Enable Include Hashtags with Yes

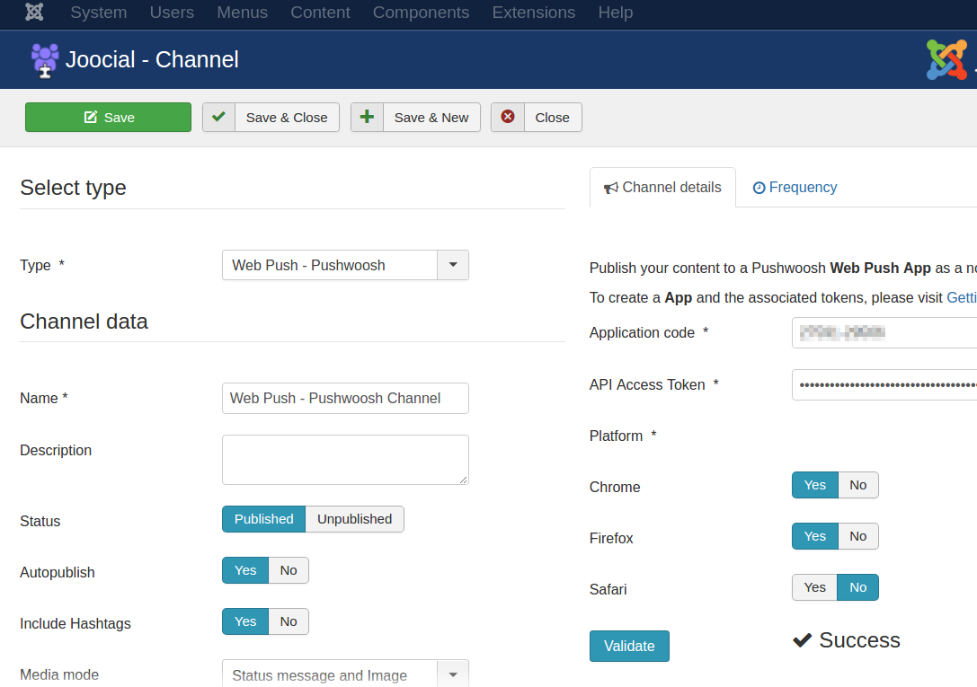[x=245, y=621]
